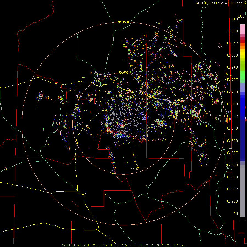This screenshot has width=247, height=247.
Task: Click the 0.253 legend value
Action: pyautogui.click(x=232, y=201)
